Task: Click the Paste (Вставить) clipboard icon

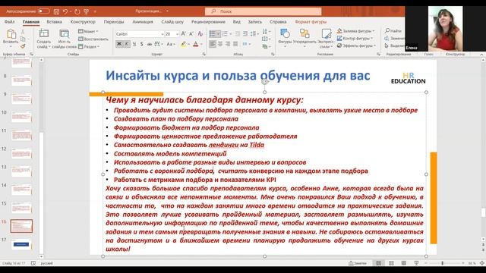Action: (x=11, y=33)
